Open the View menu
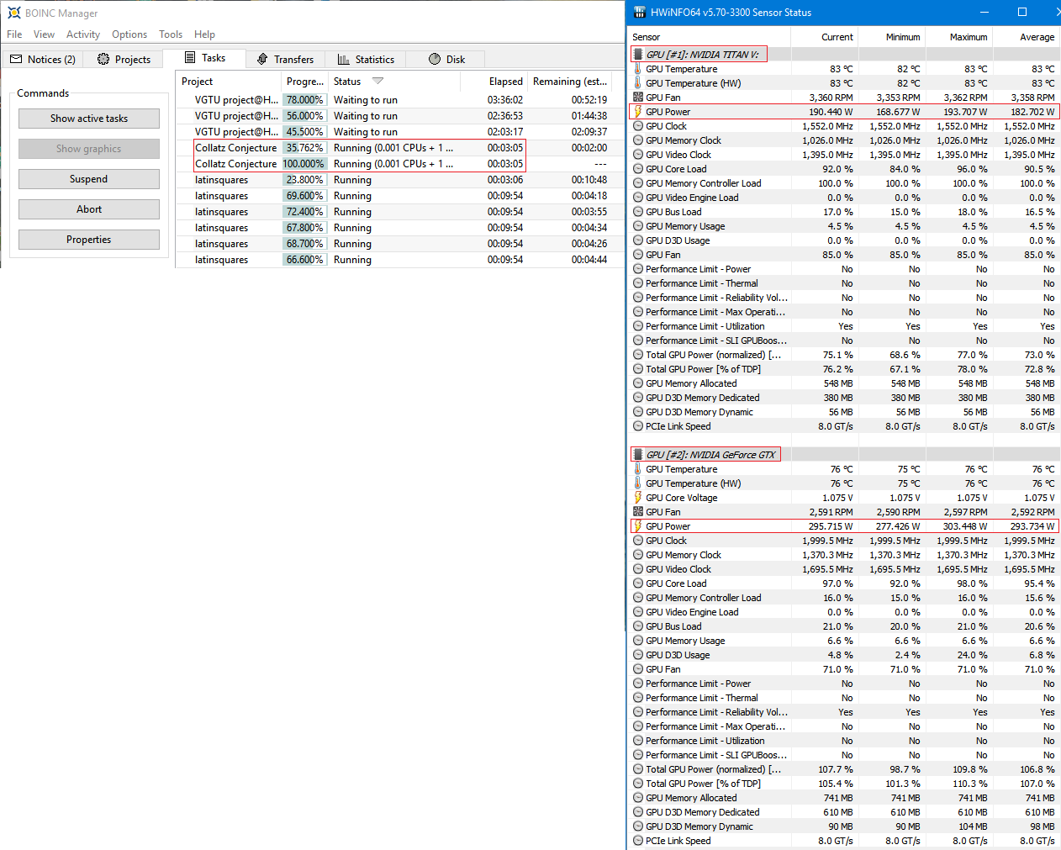This screenshot has width=1061, height=850. click(x=44, y=34)
